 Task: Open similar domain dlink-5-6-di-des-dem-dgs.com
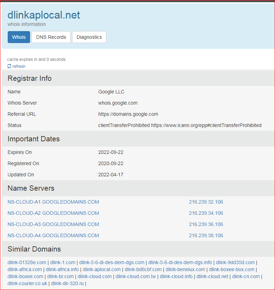click(112, 262)
